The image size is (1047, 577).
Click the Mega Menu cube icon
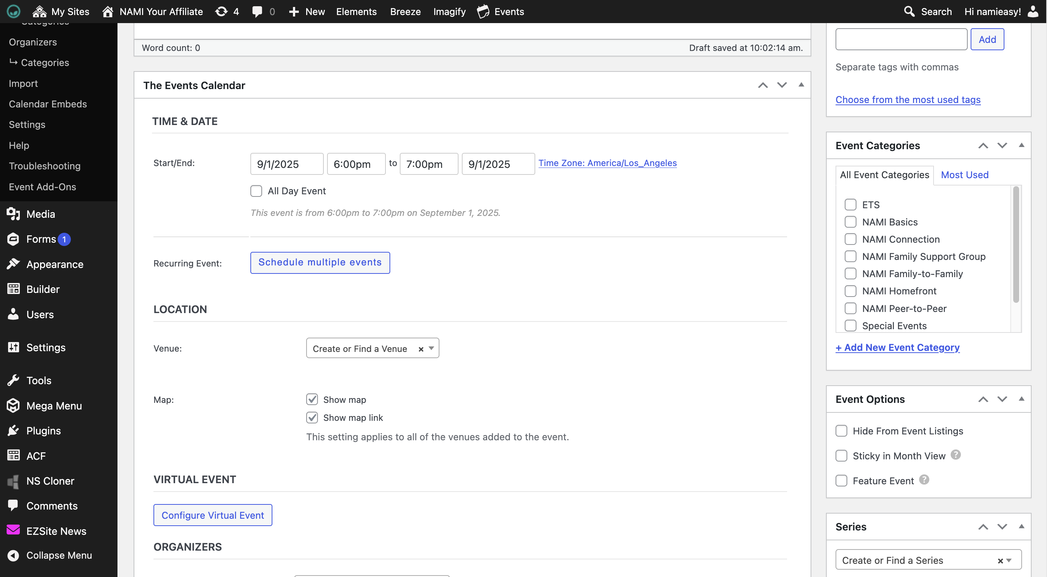[x=13, y=406]
